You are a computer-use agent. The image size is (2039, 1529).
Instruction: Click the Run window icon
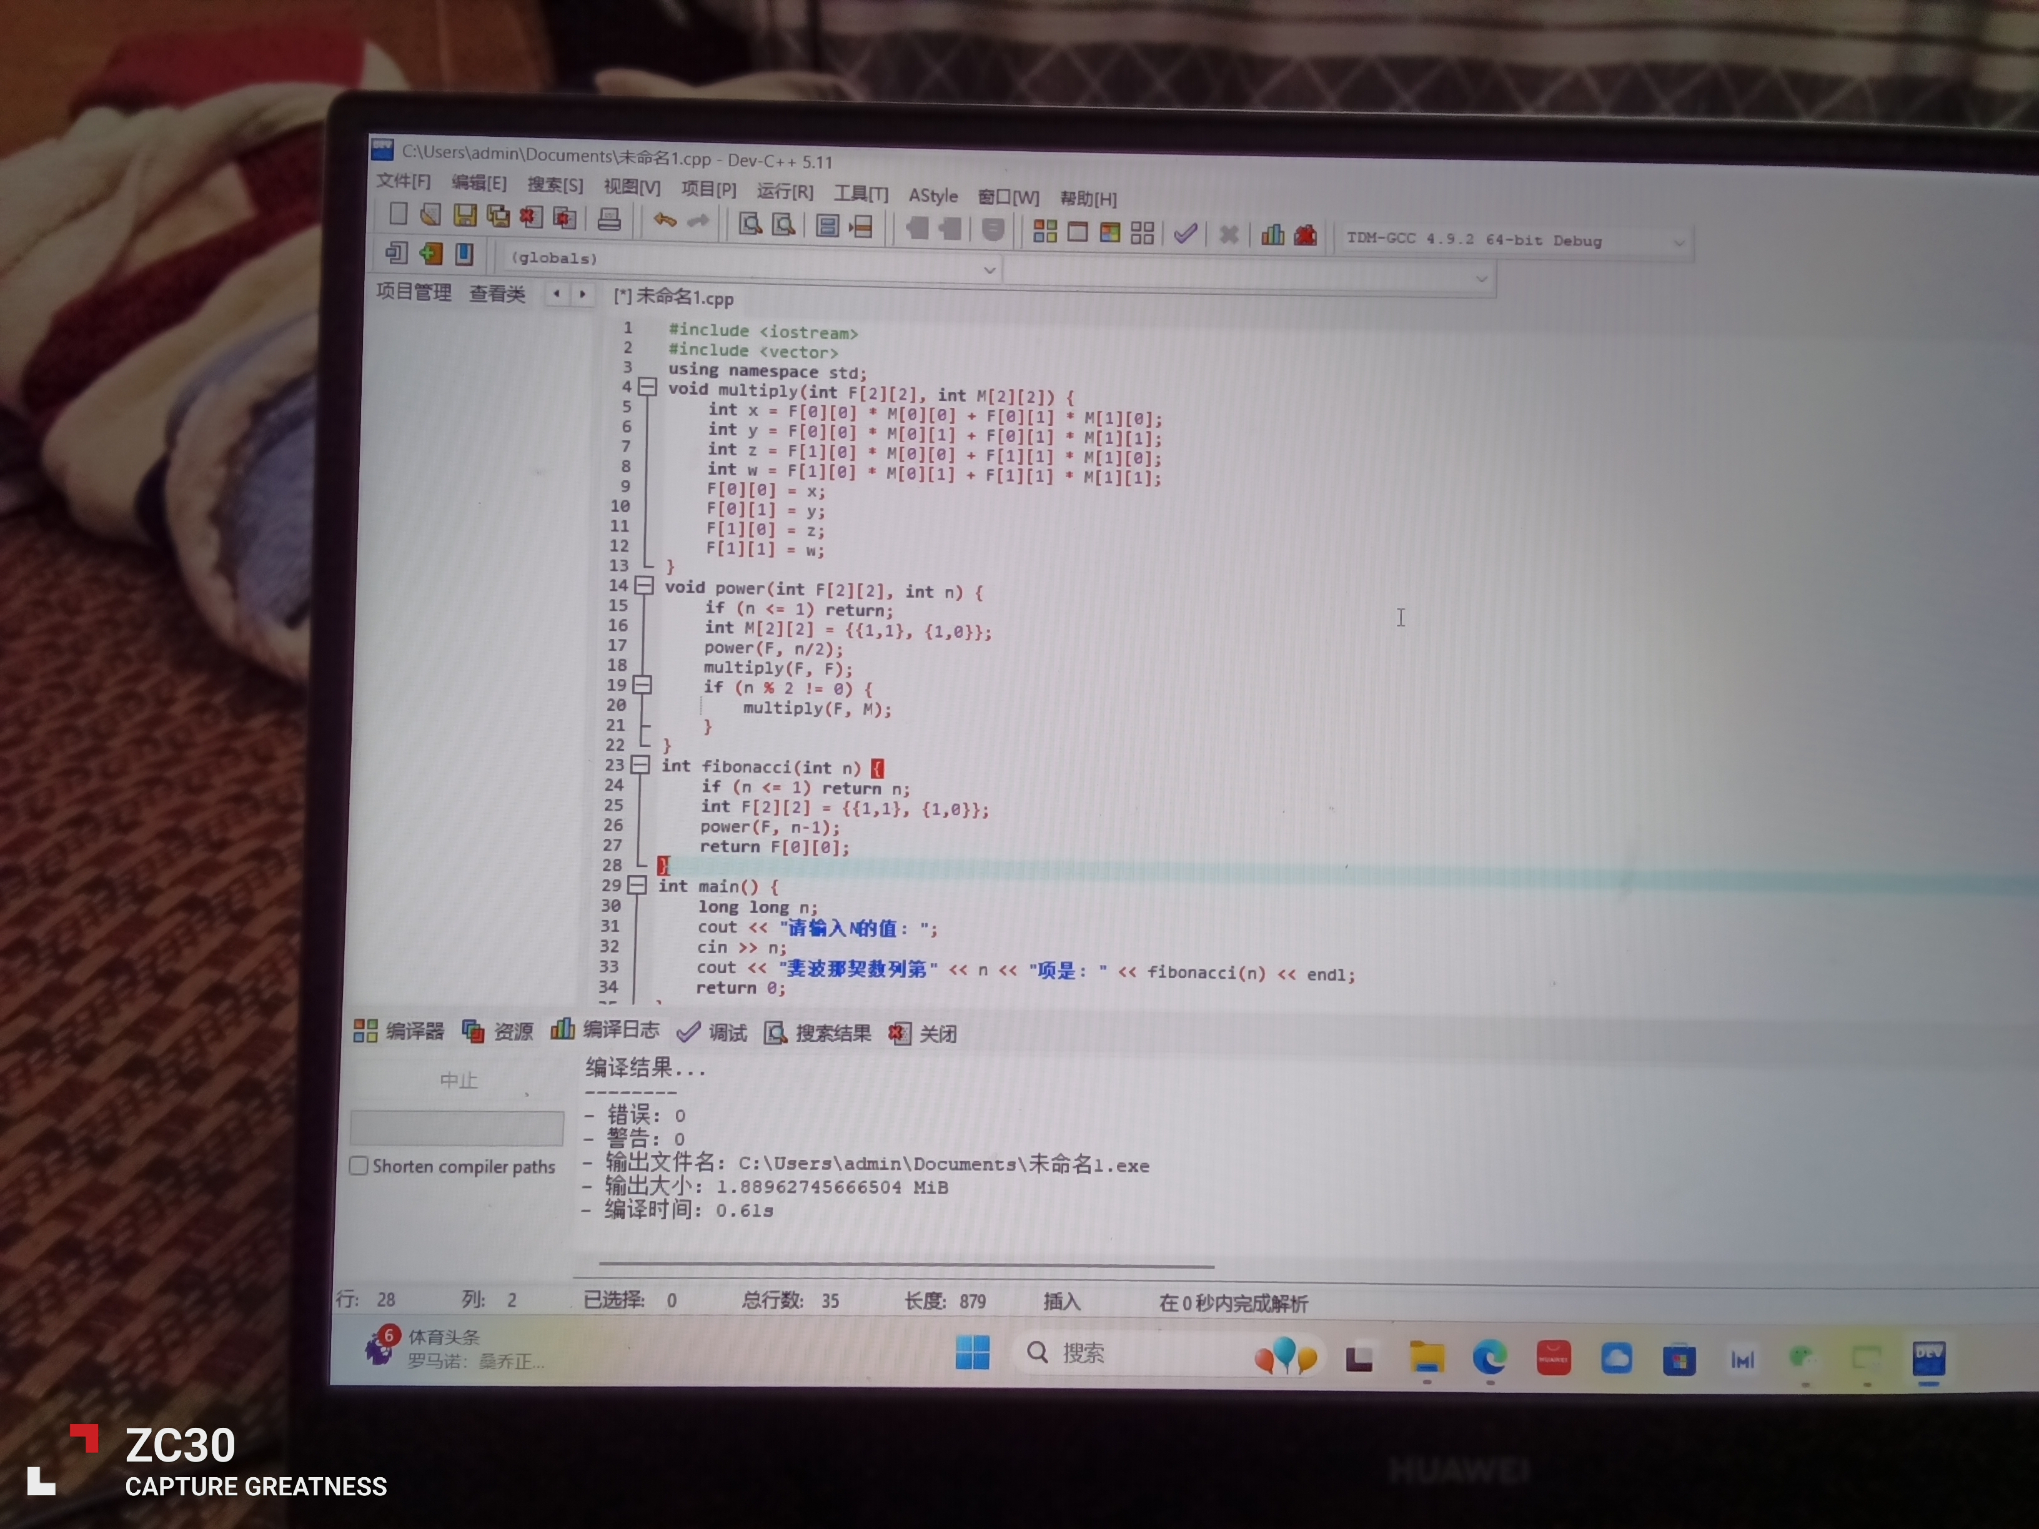click(1076, 231)
